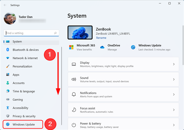Click the ZenBook UX481FL_UX481FL model text

[113, 34]
